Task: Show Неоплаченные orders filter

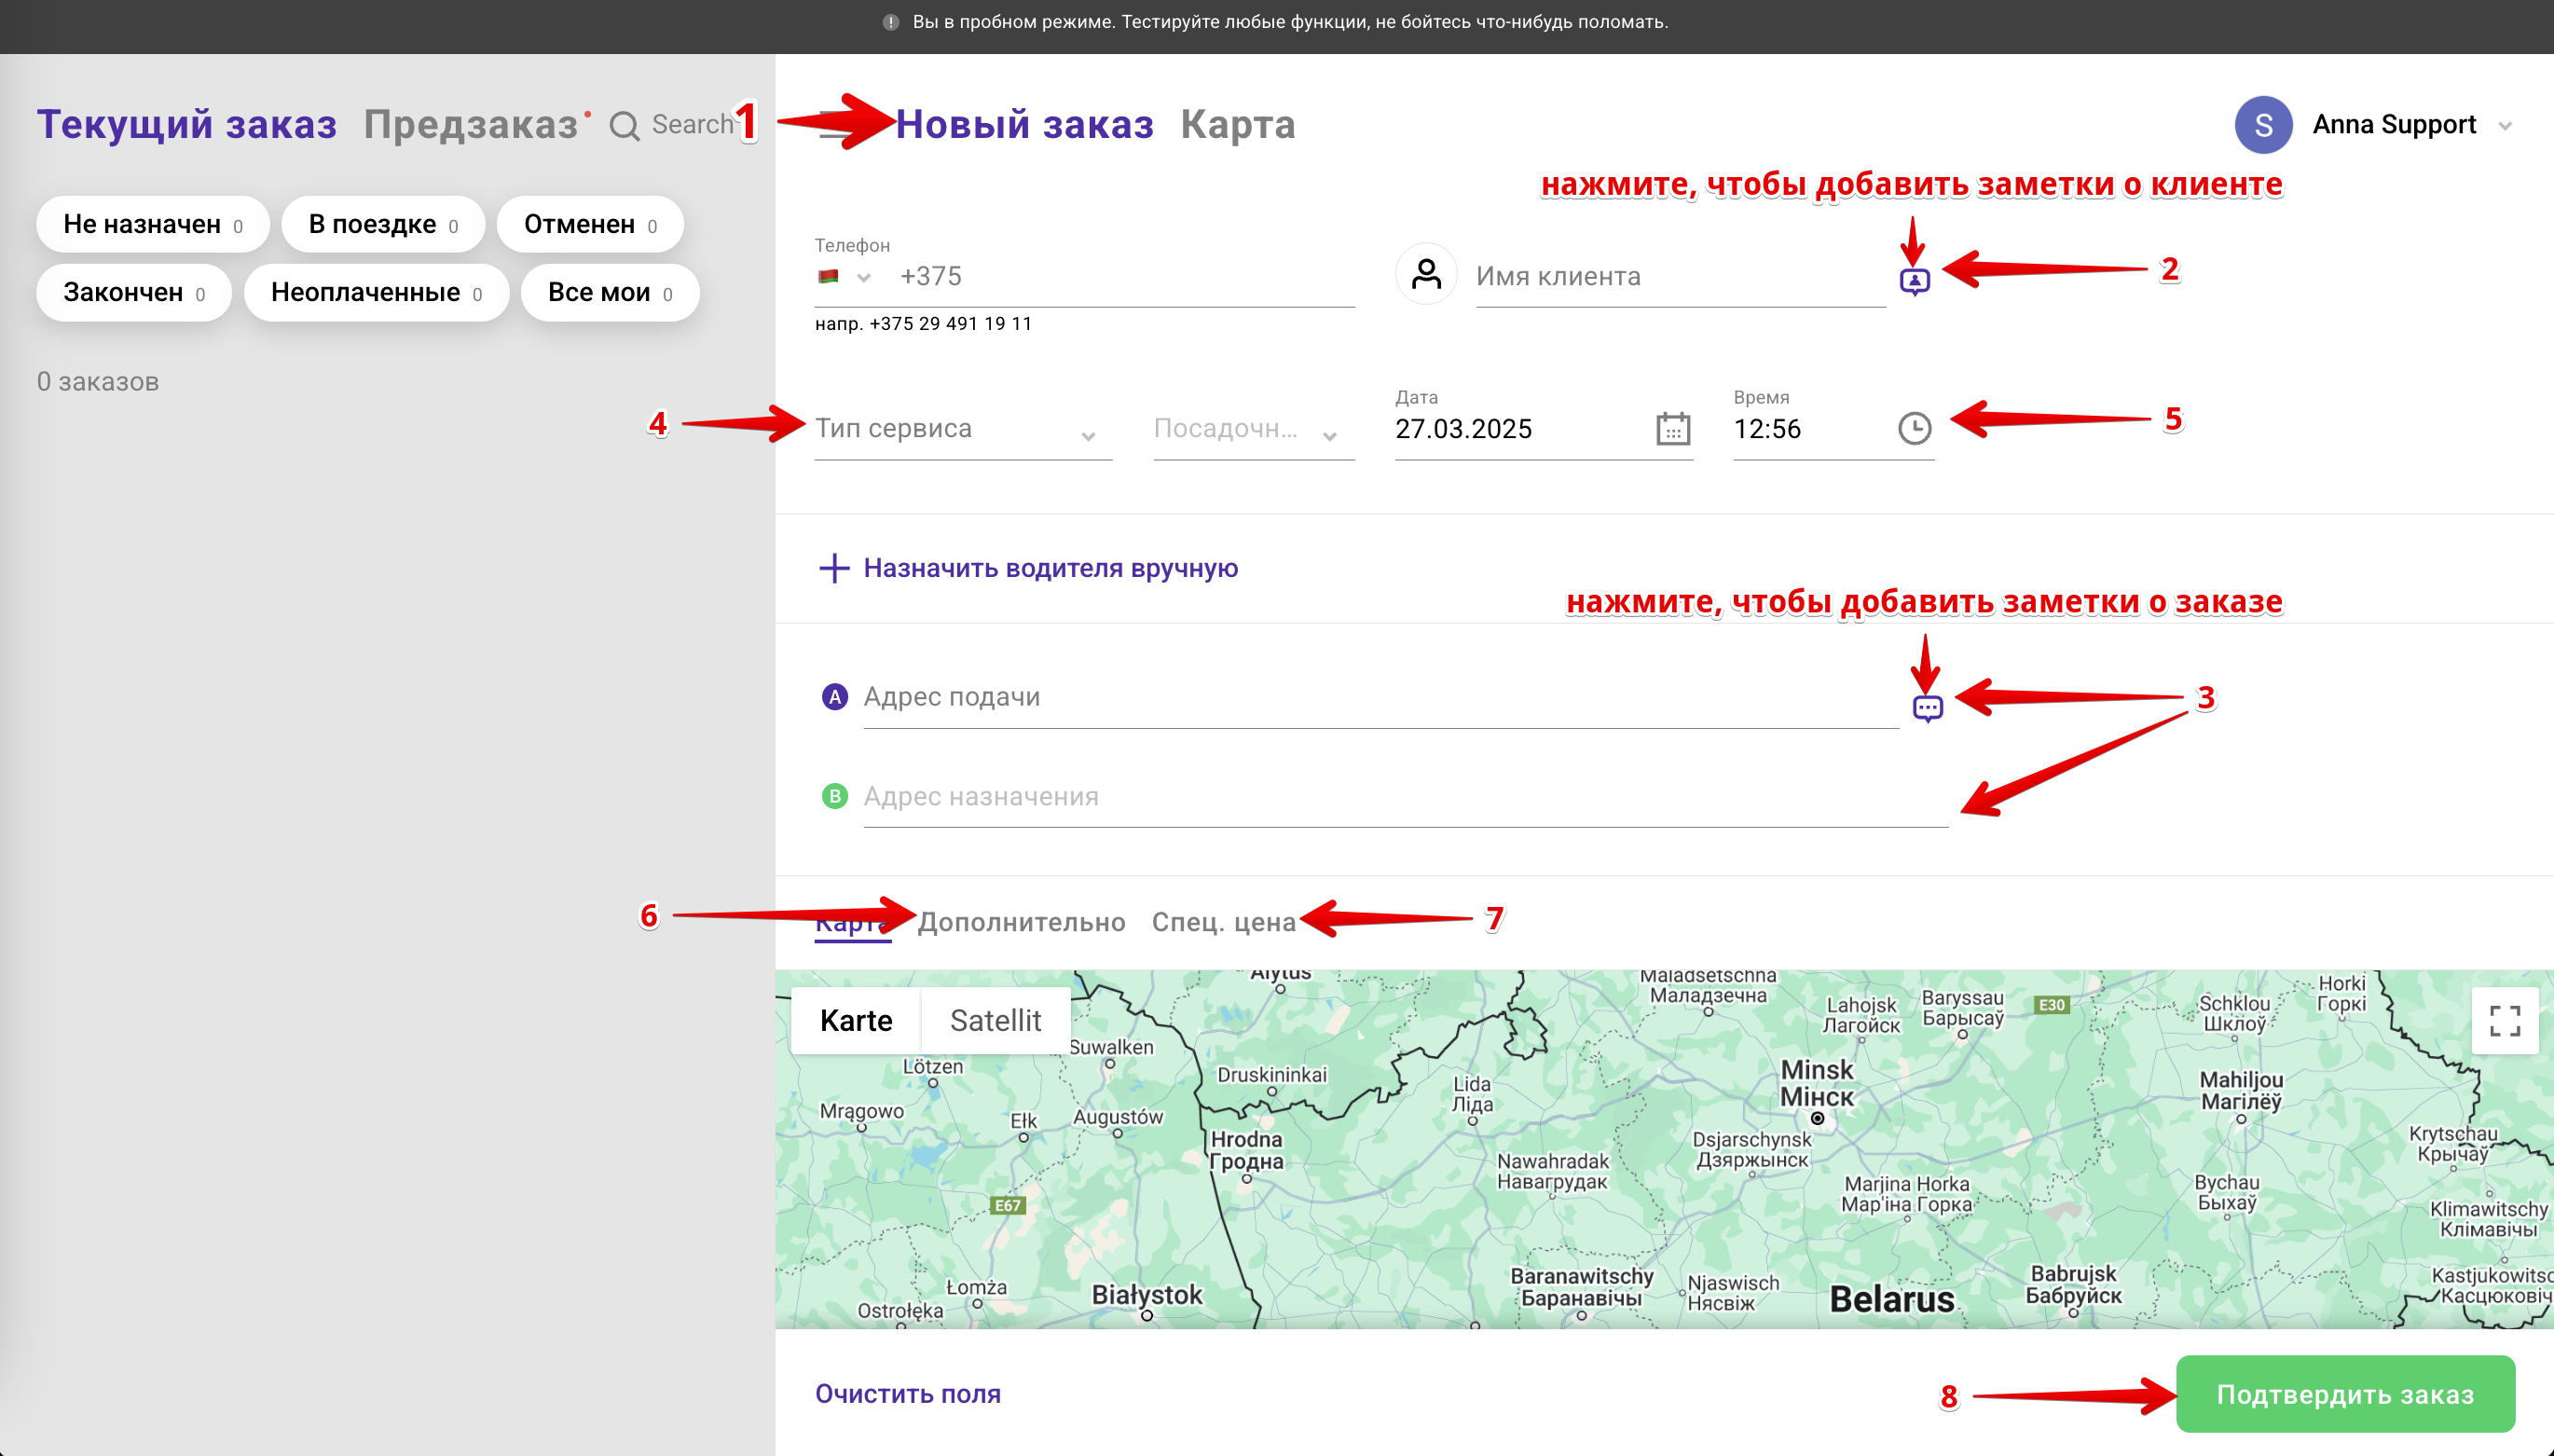Action: point(376,292)
